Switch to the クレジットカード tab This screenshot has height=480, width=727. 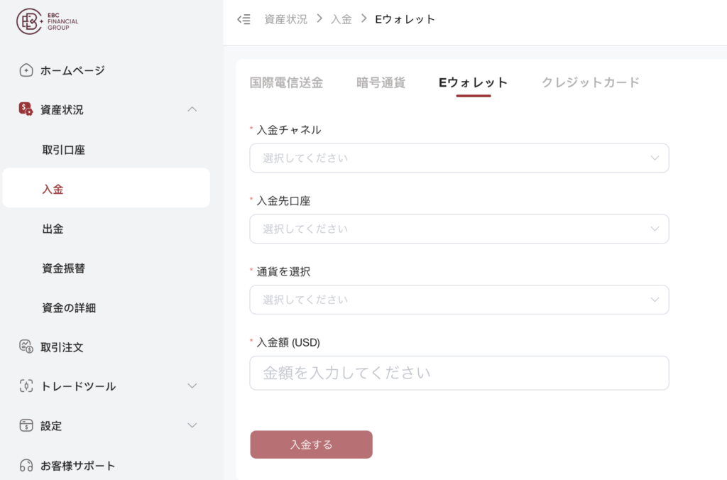point(590,82)
